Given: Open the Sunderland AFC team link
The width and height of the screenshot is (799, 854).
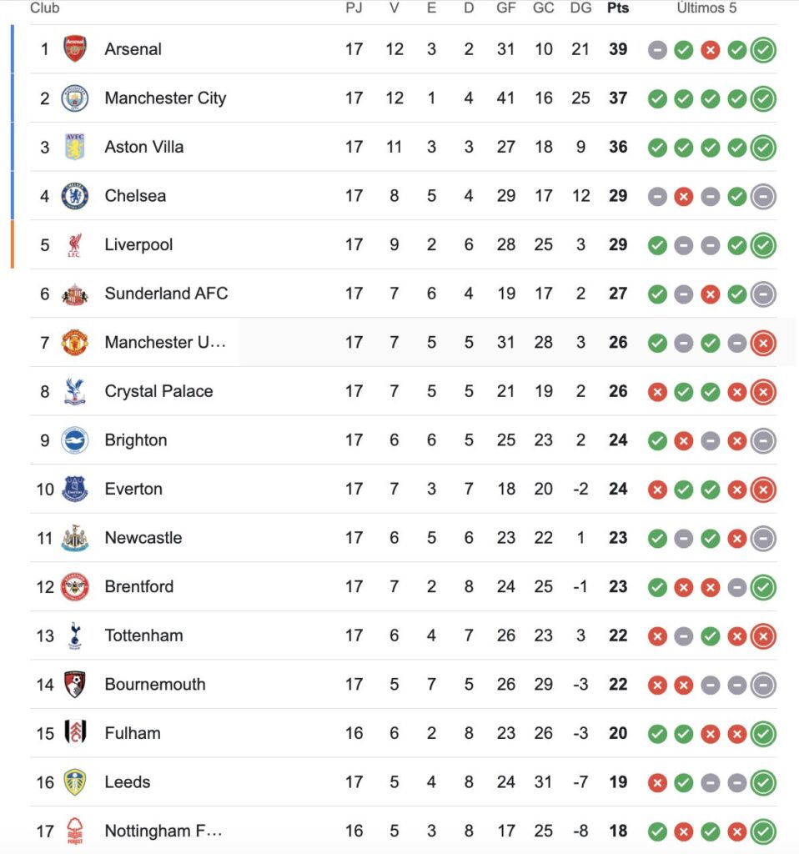Looking at the screenshot, I should (166, 294).
